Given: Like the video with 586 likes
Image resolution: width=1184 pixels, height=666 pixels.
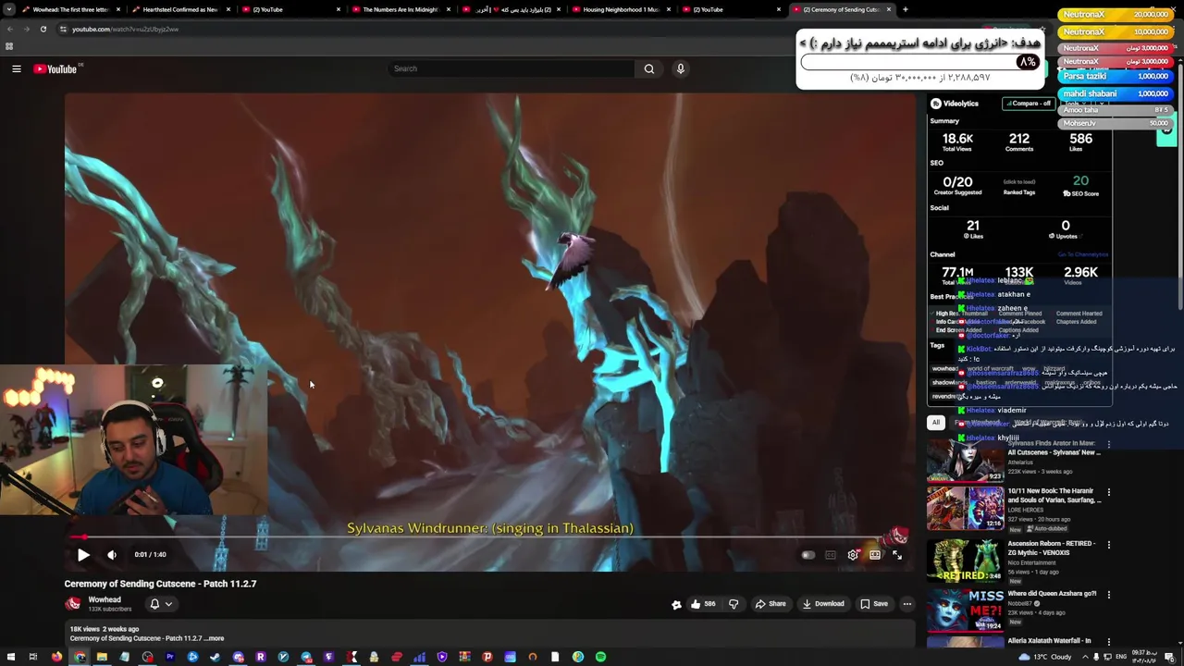Looking at the screenshot, I should coord(702,604).
